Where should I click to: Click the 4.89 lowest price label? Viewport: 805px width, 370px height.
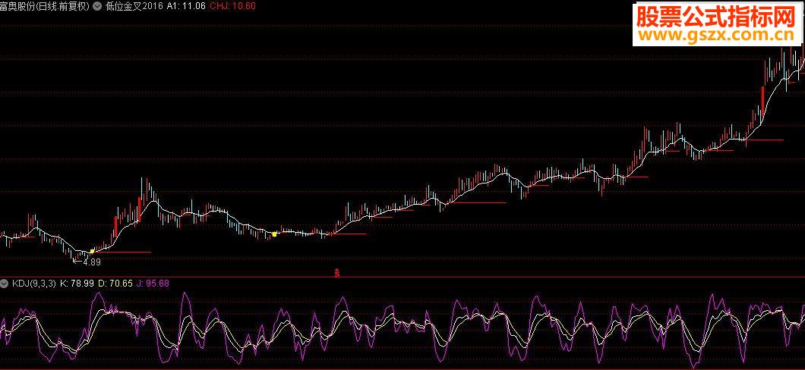coord(91,262)
